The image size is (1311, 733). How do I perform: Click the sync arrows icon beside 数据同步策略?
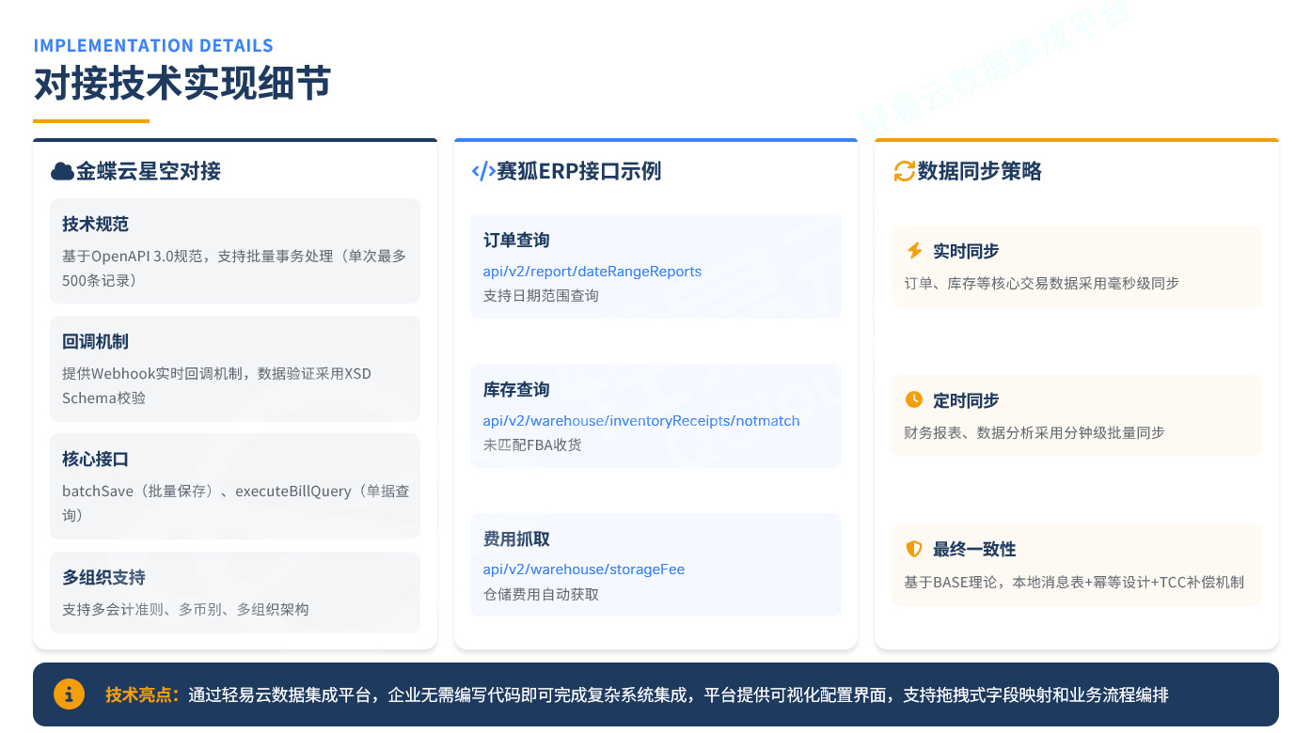904,171
